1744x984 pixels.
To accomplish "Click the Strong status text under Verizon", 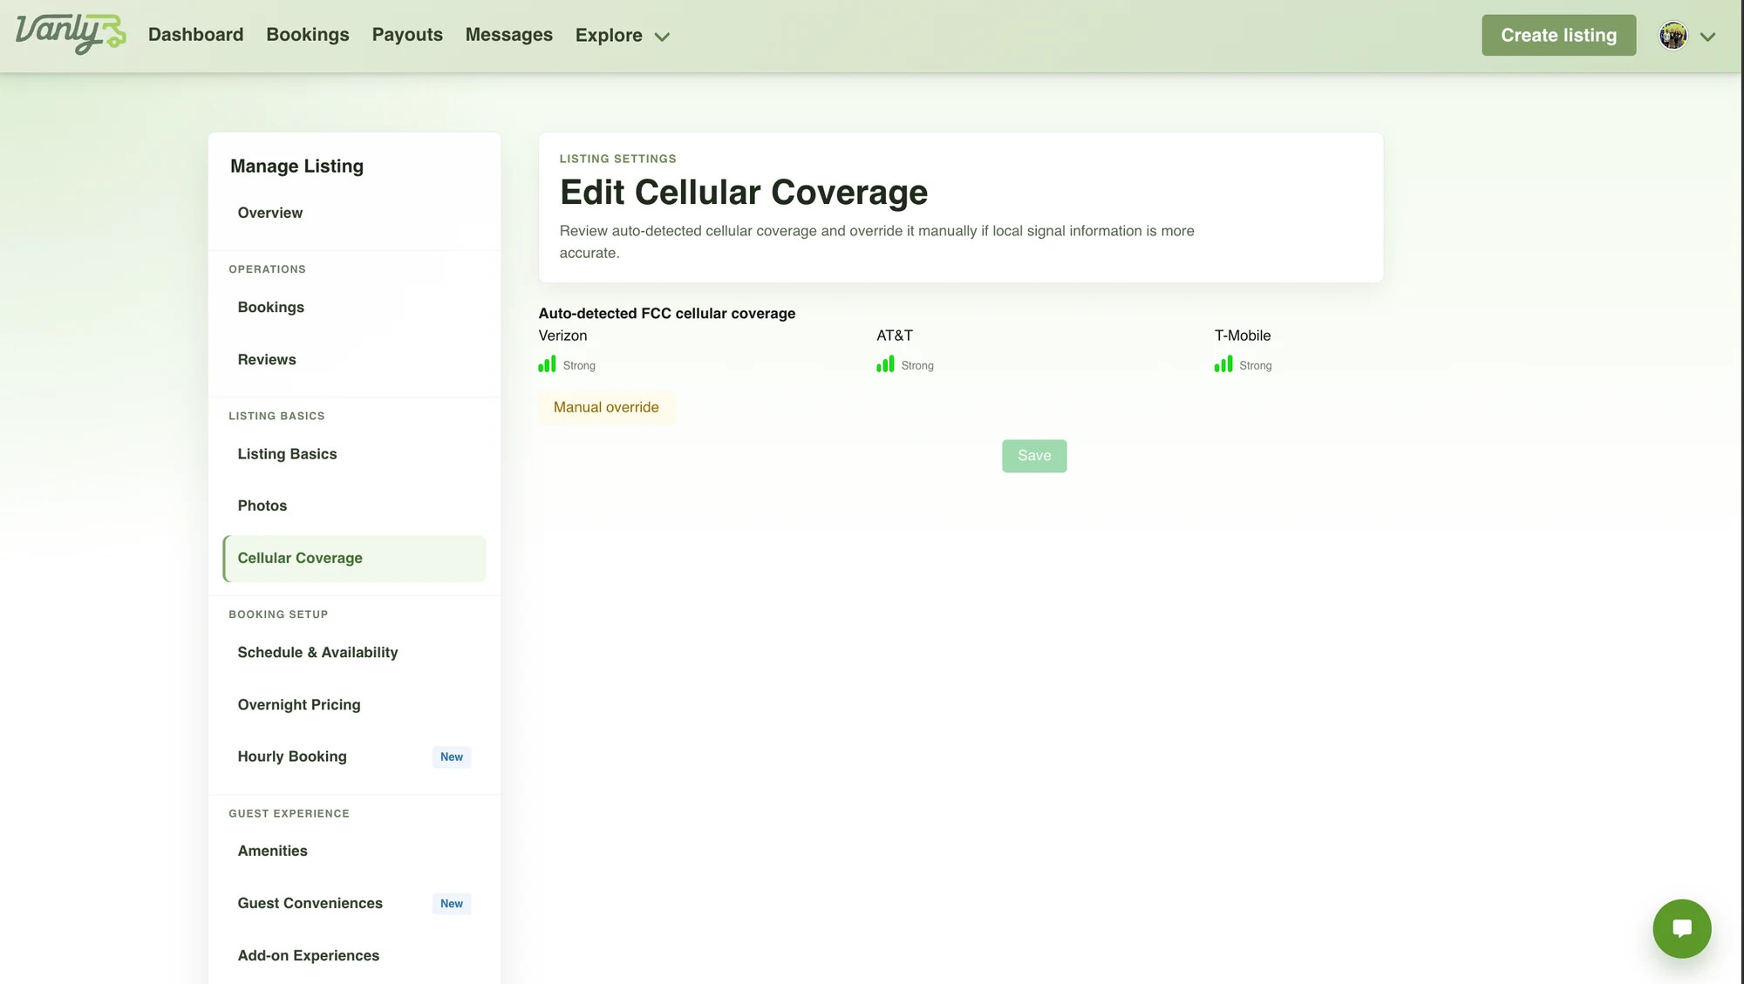I will [579, 366].
